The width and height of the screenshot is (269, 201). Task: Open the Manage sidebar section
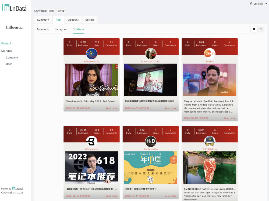point(7,51)
